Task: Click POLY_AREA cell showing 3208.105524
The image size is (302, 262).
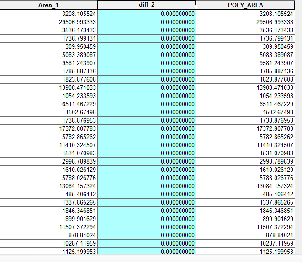Action: click(x=245, y=14)
